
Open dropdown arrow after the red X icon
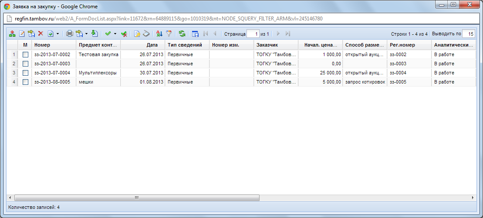(57, 34)
